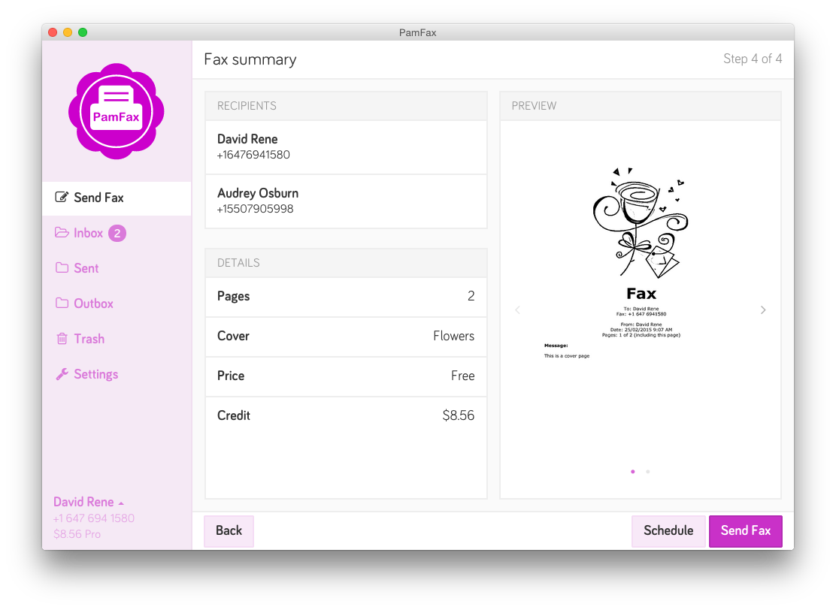Select the second preview page dot
The height and width of the screenshot is (610, 836).
(648, 472)
